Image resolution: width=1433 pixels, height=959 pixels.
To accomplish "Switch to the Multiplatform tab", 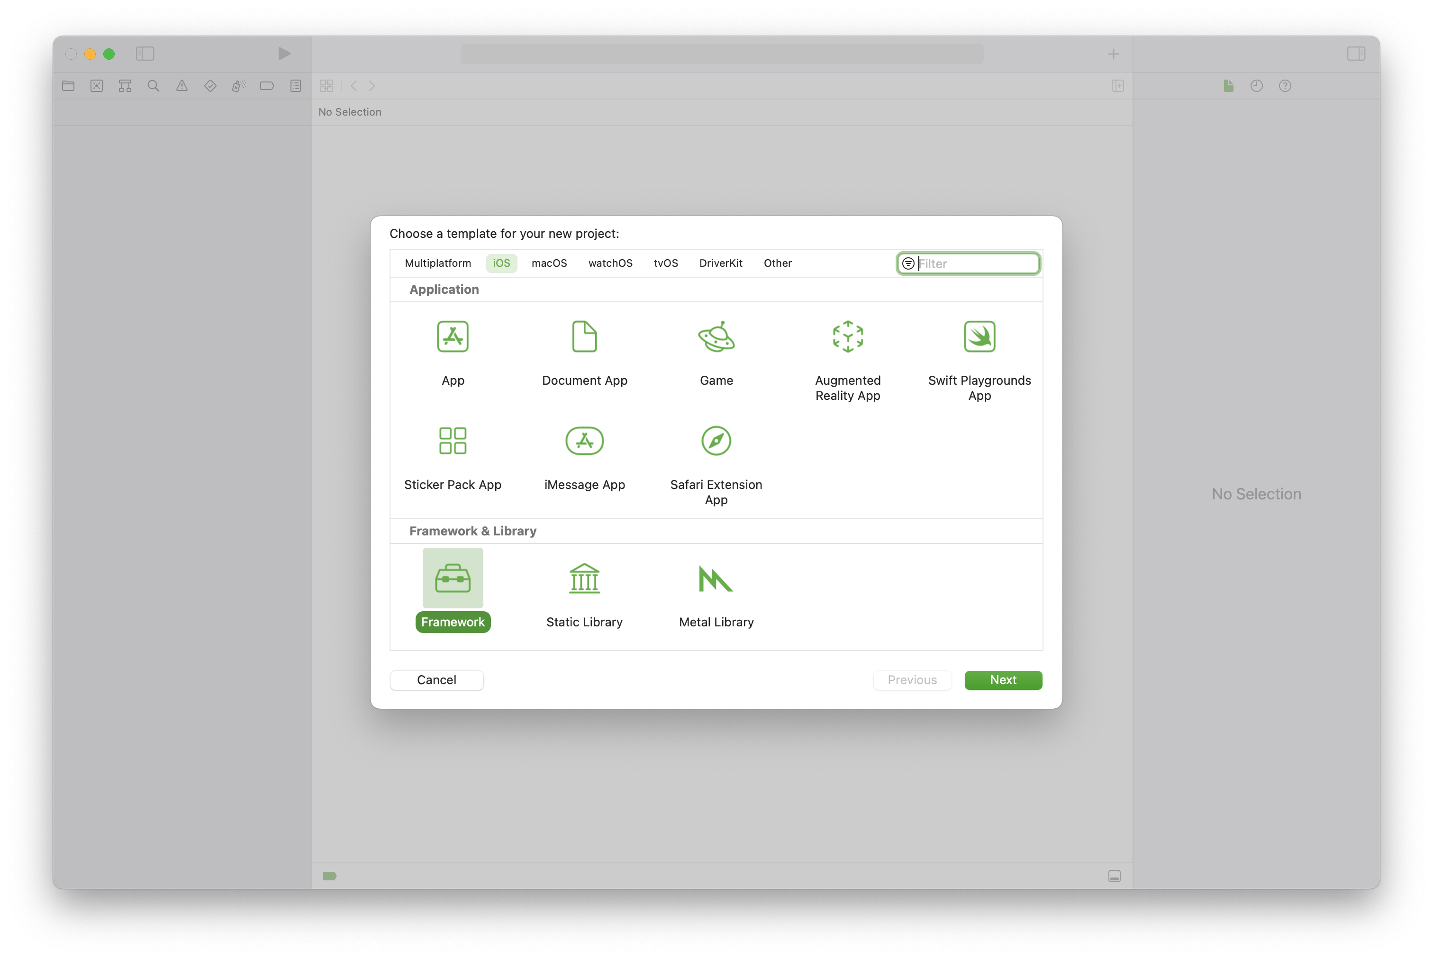I will coord(438,263).
